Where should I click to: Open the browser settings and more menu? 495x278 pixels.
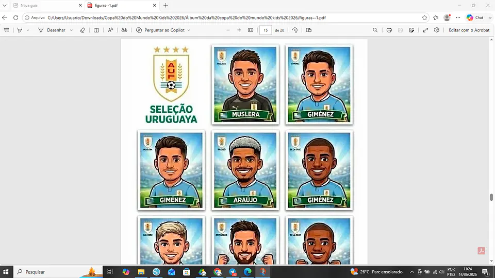click(x=458, y=18)
